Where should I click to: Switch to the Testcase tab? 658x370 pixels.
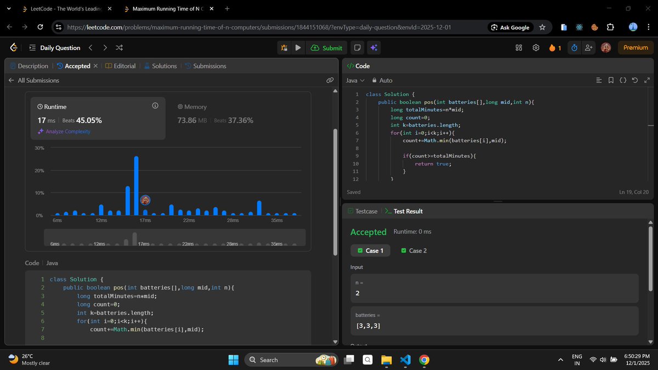coord(362,211)
